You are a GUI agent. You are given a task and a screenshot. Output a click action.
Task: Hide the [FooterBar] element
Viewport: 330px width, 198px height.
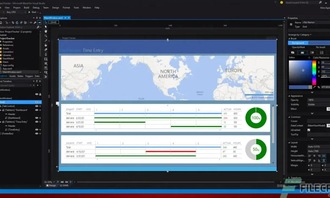coord(37,134)
